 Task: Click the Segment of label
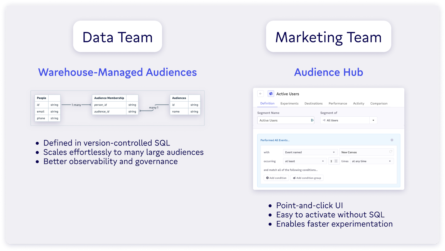click(328, 113)
